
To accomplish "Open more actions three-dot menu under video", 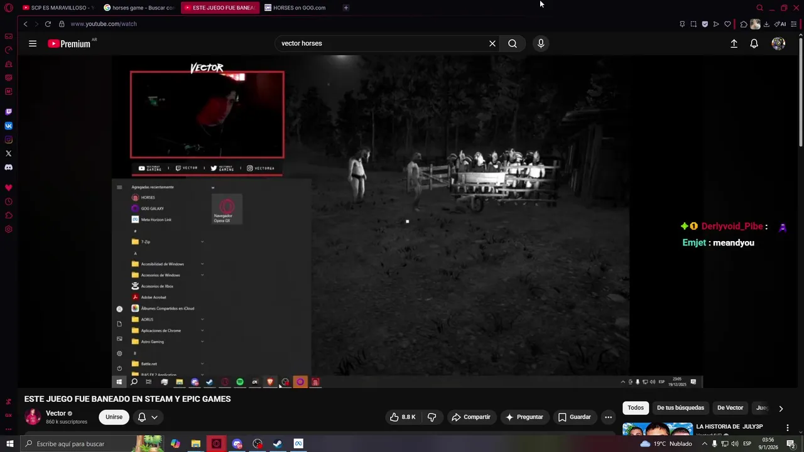I will coord(608,417).
